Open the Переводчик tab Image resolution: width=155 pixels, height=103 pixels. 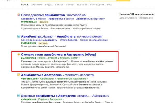pyautogui.click(x=97, y=5)
